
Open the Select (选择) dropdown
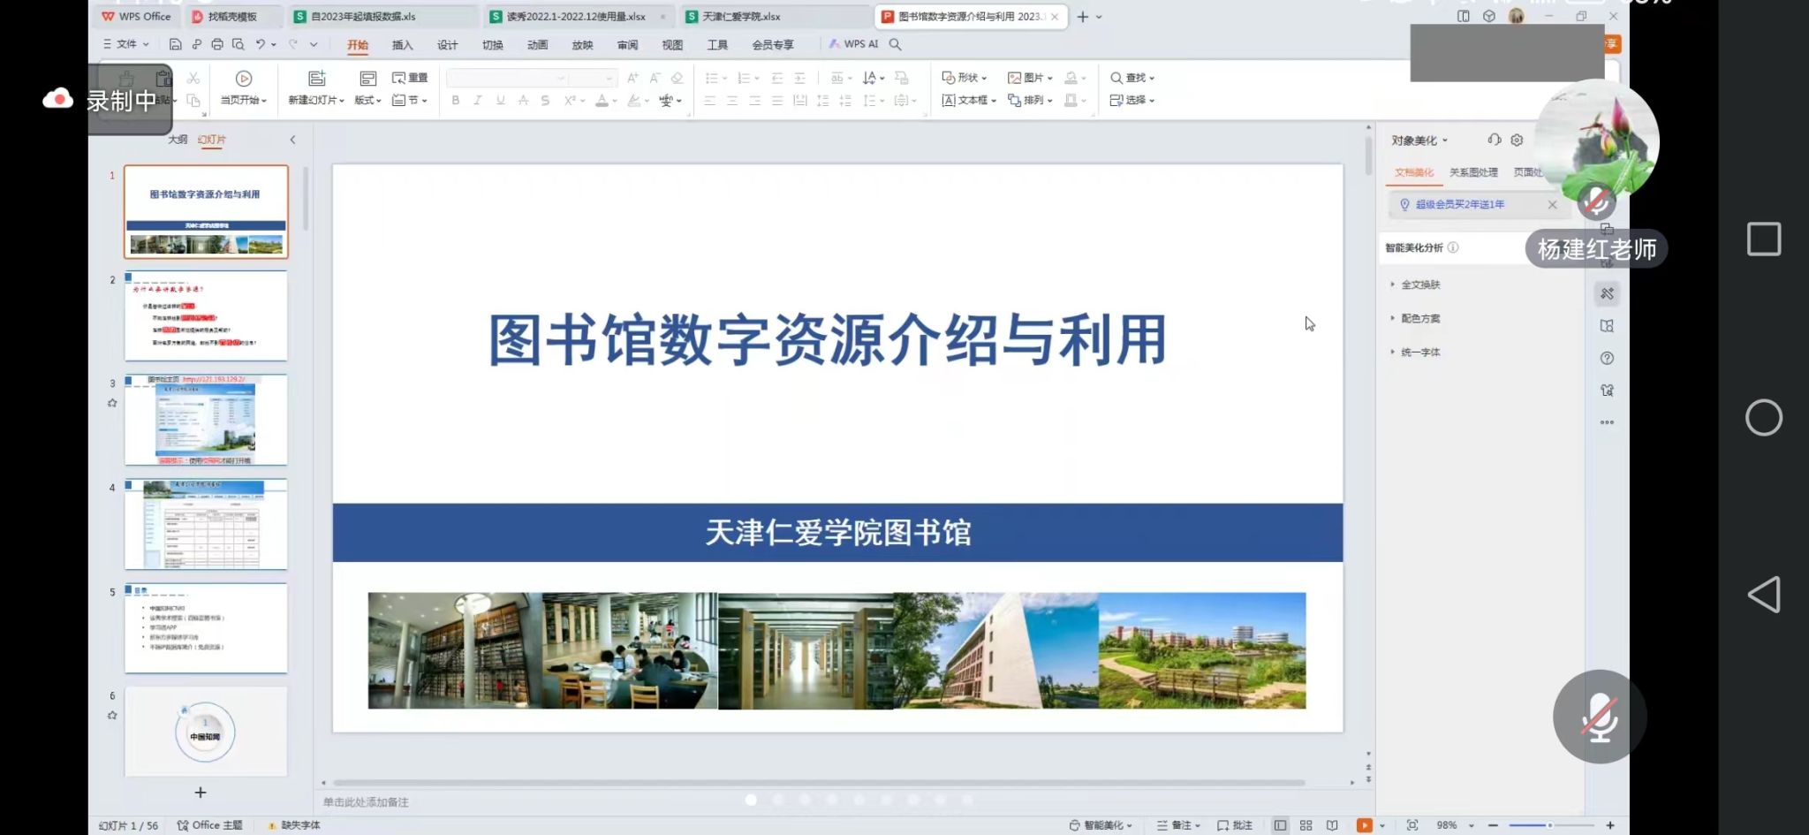(x=1132, y=101)
